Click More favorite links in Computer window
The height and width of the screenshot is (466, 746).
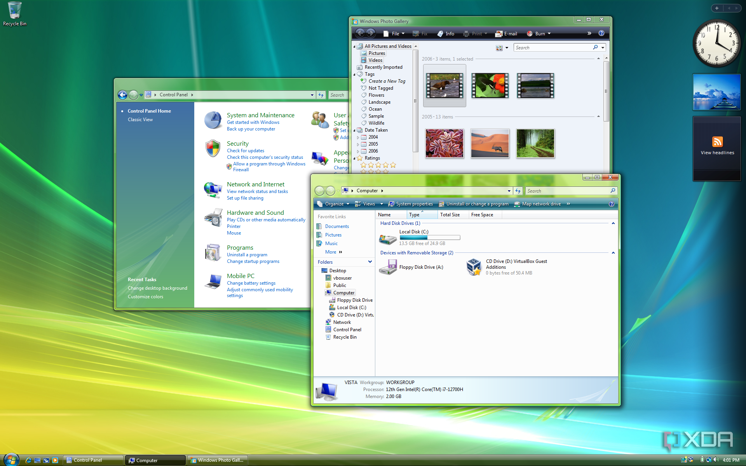333,252
